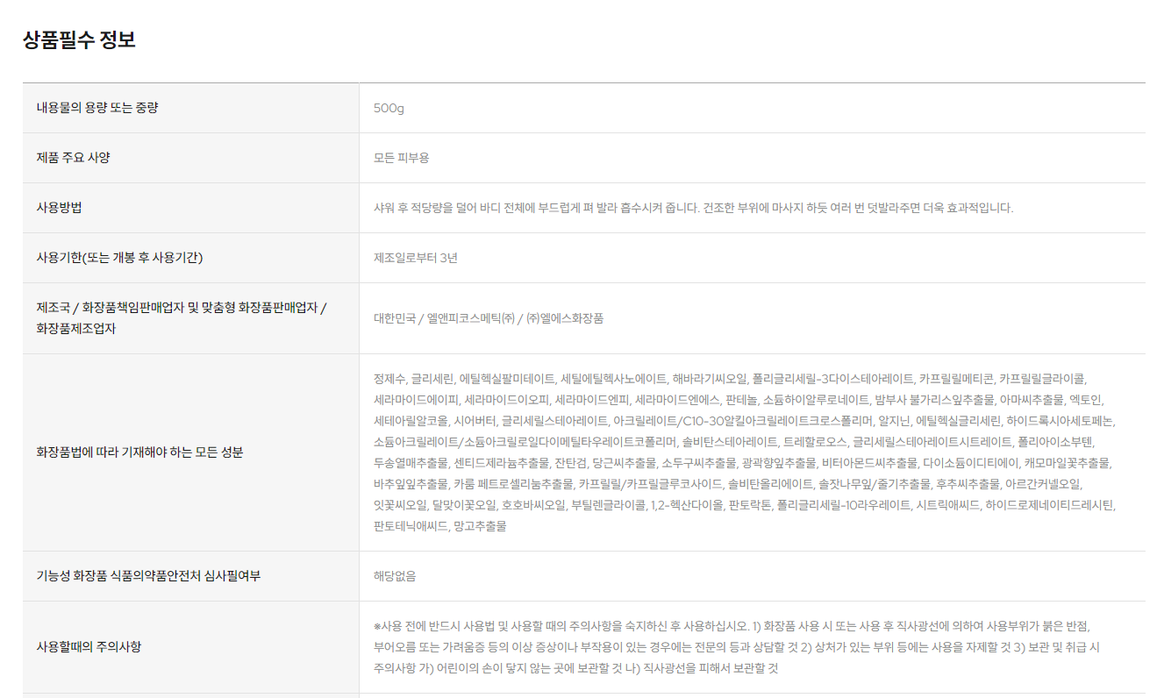Select the '사용기한(또는 개봉 후 사용기간)' label

pos(122,258)
